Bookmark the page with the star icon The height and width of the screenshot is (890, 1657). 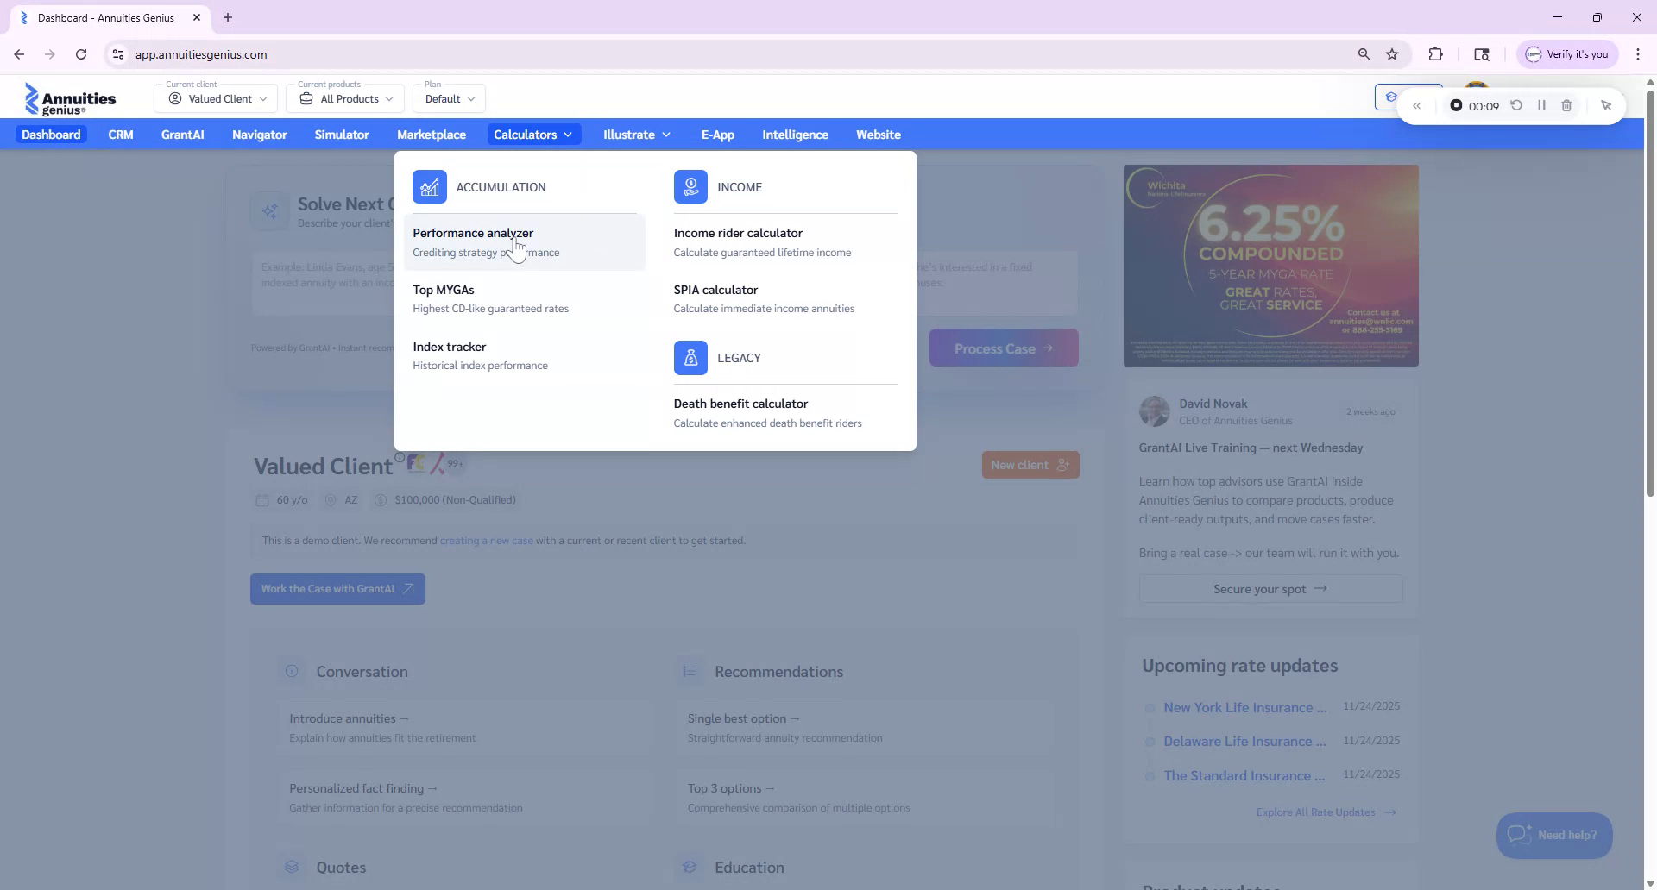point(1391,53)
